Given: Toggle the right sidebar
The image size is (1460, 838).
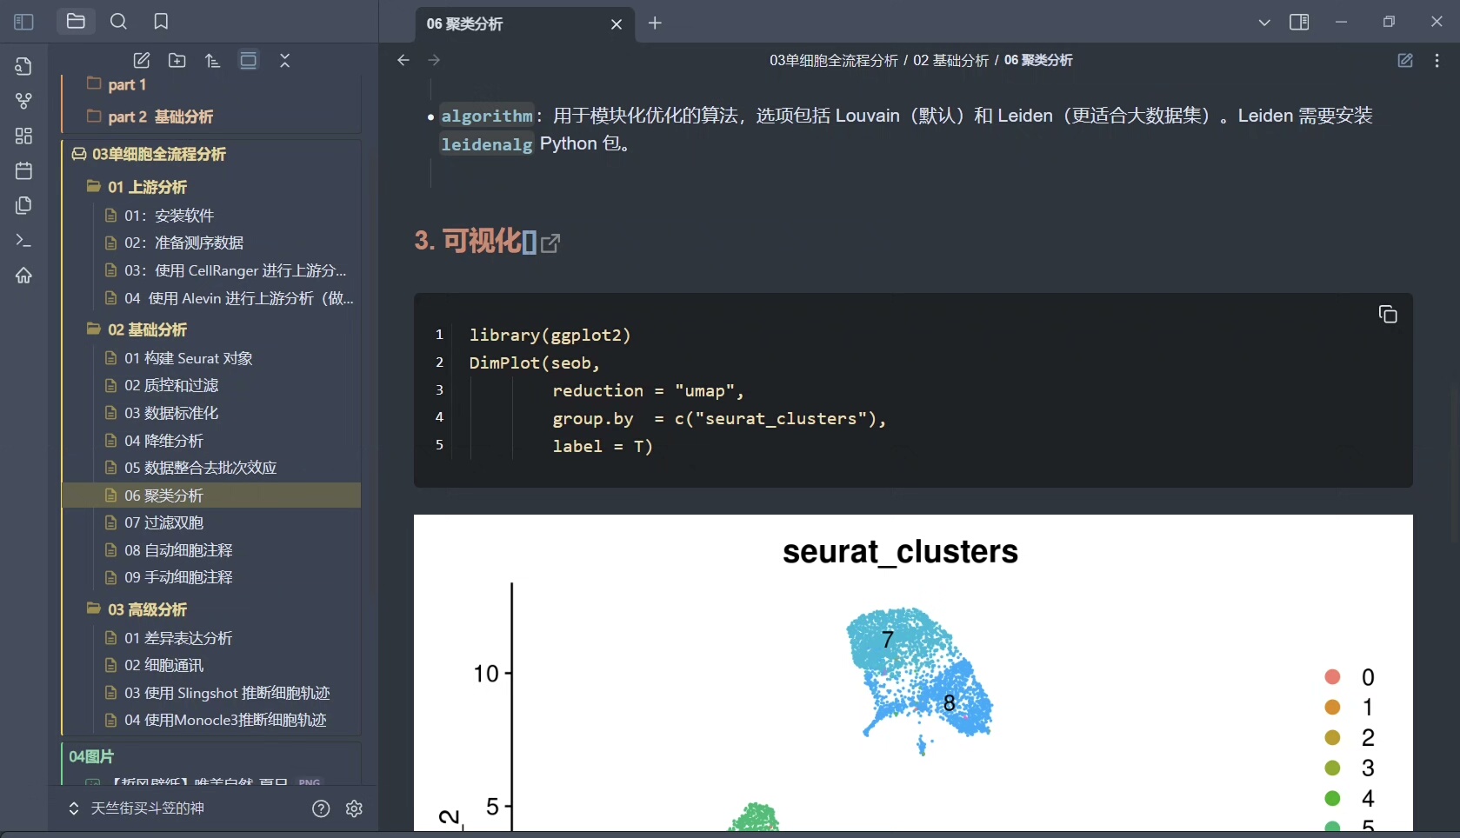Looking at the screenshot, I should [x=1299, y=23].
